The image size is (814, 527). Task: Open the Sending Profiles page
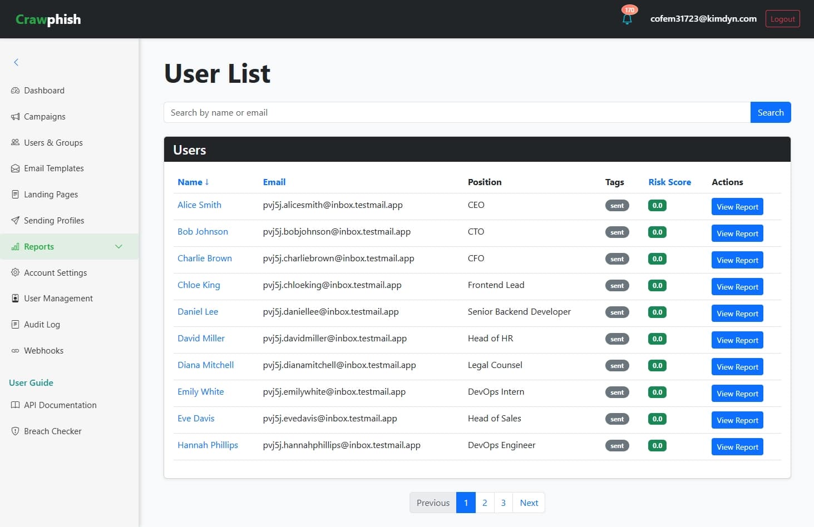(x=53, y=220)
